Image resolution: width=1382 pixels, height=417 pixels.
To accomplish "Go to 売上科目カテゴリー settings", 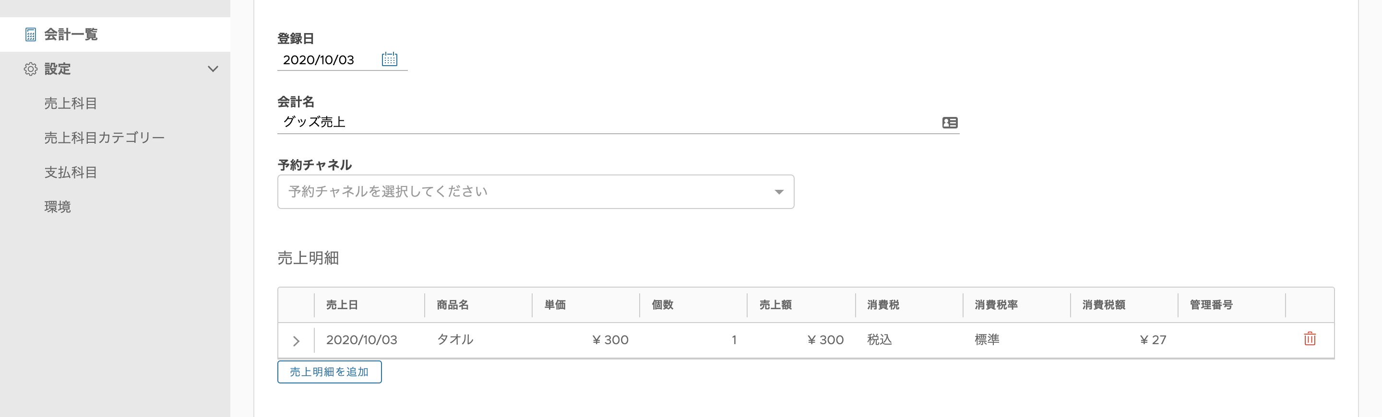I will (x=104, y=138).
